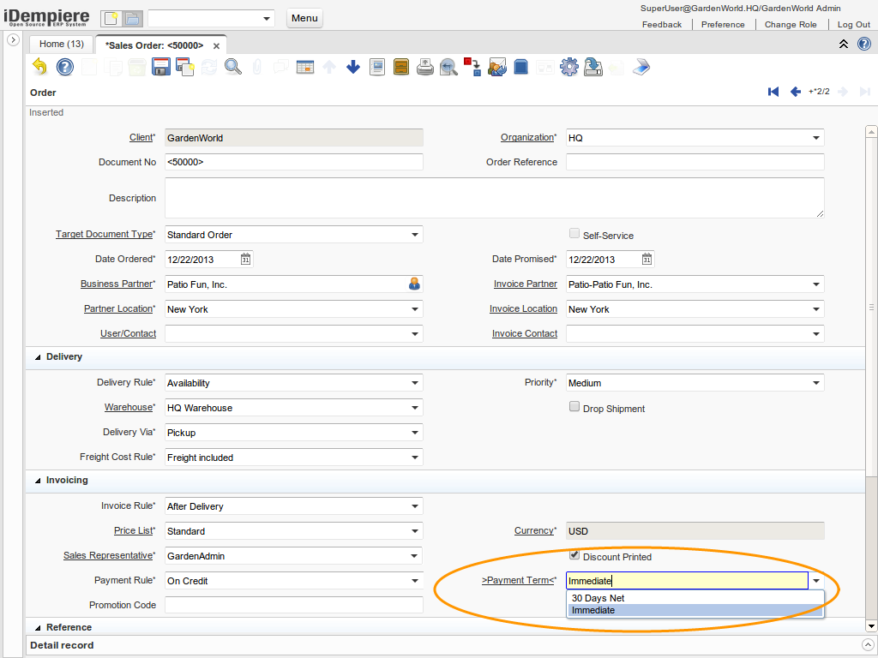Open the Date Ordered calendar picker
The height and width of the screenshot is (658, 878).
(245, 260)
